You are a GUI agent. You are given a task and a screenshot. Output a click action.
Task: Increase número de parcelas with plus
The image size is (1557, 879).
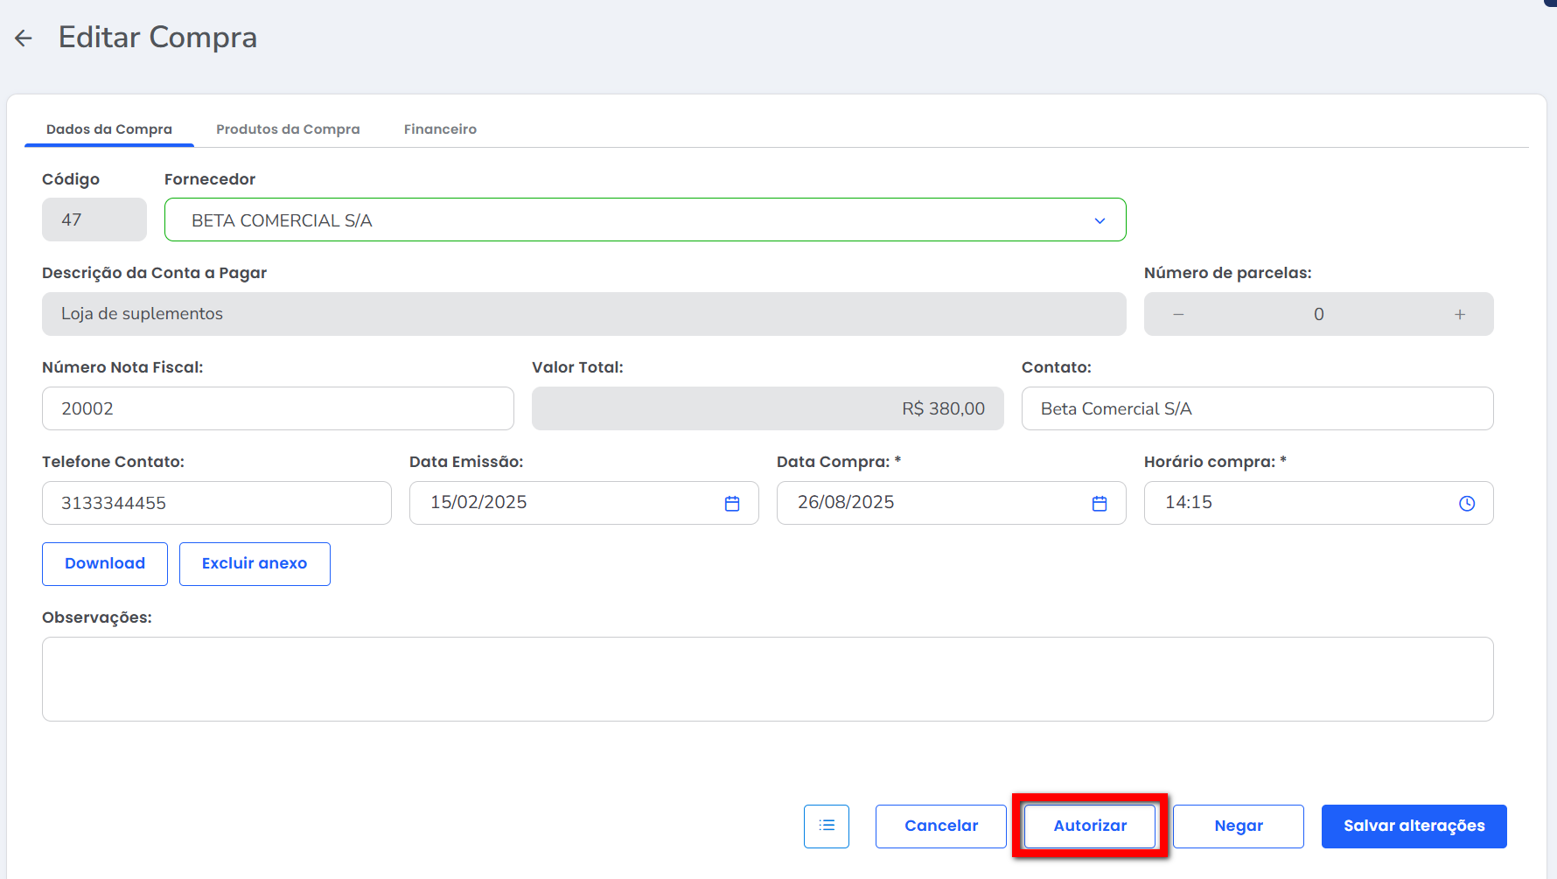coord(1460,314)
